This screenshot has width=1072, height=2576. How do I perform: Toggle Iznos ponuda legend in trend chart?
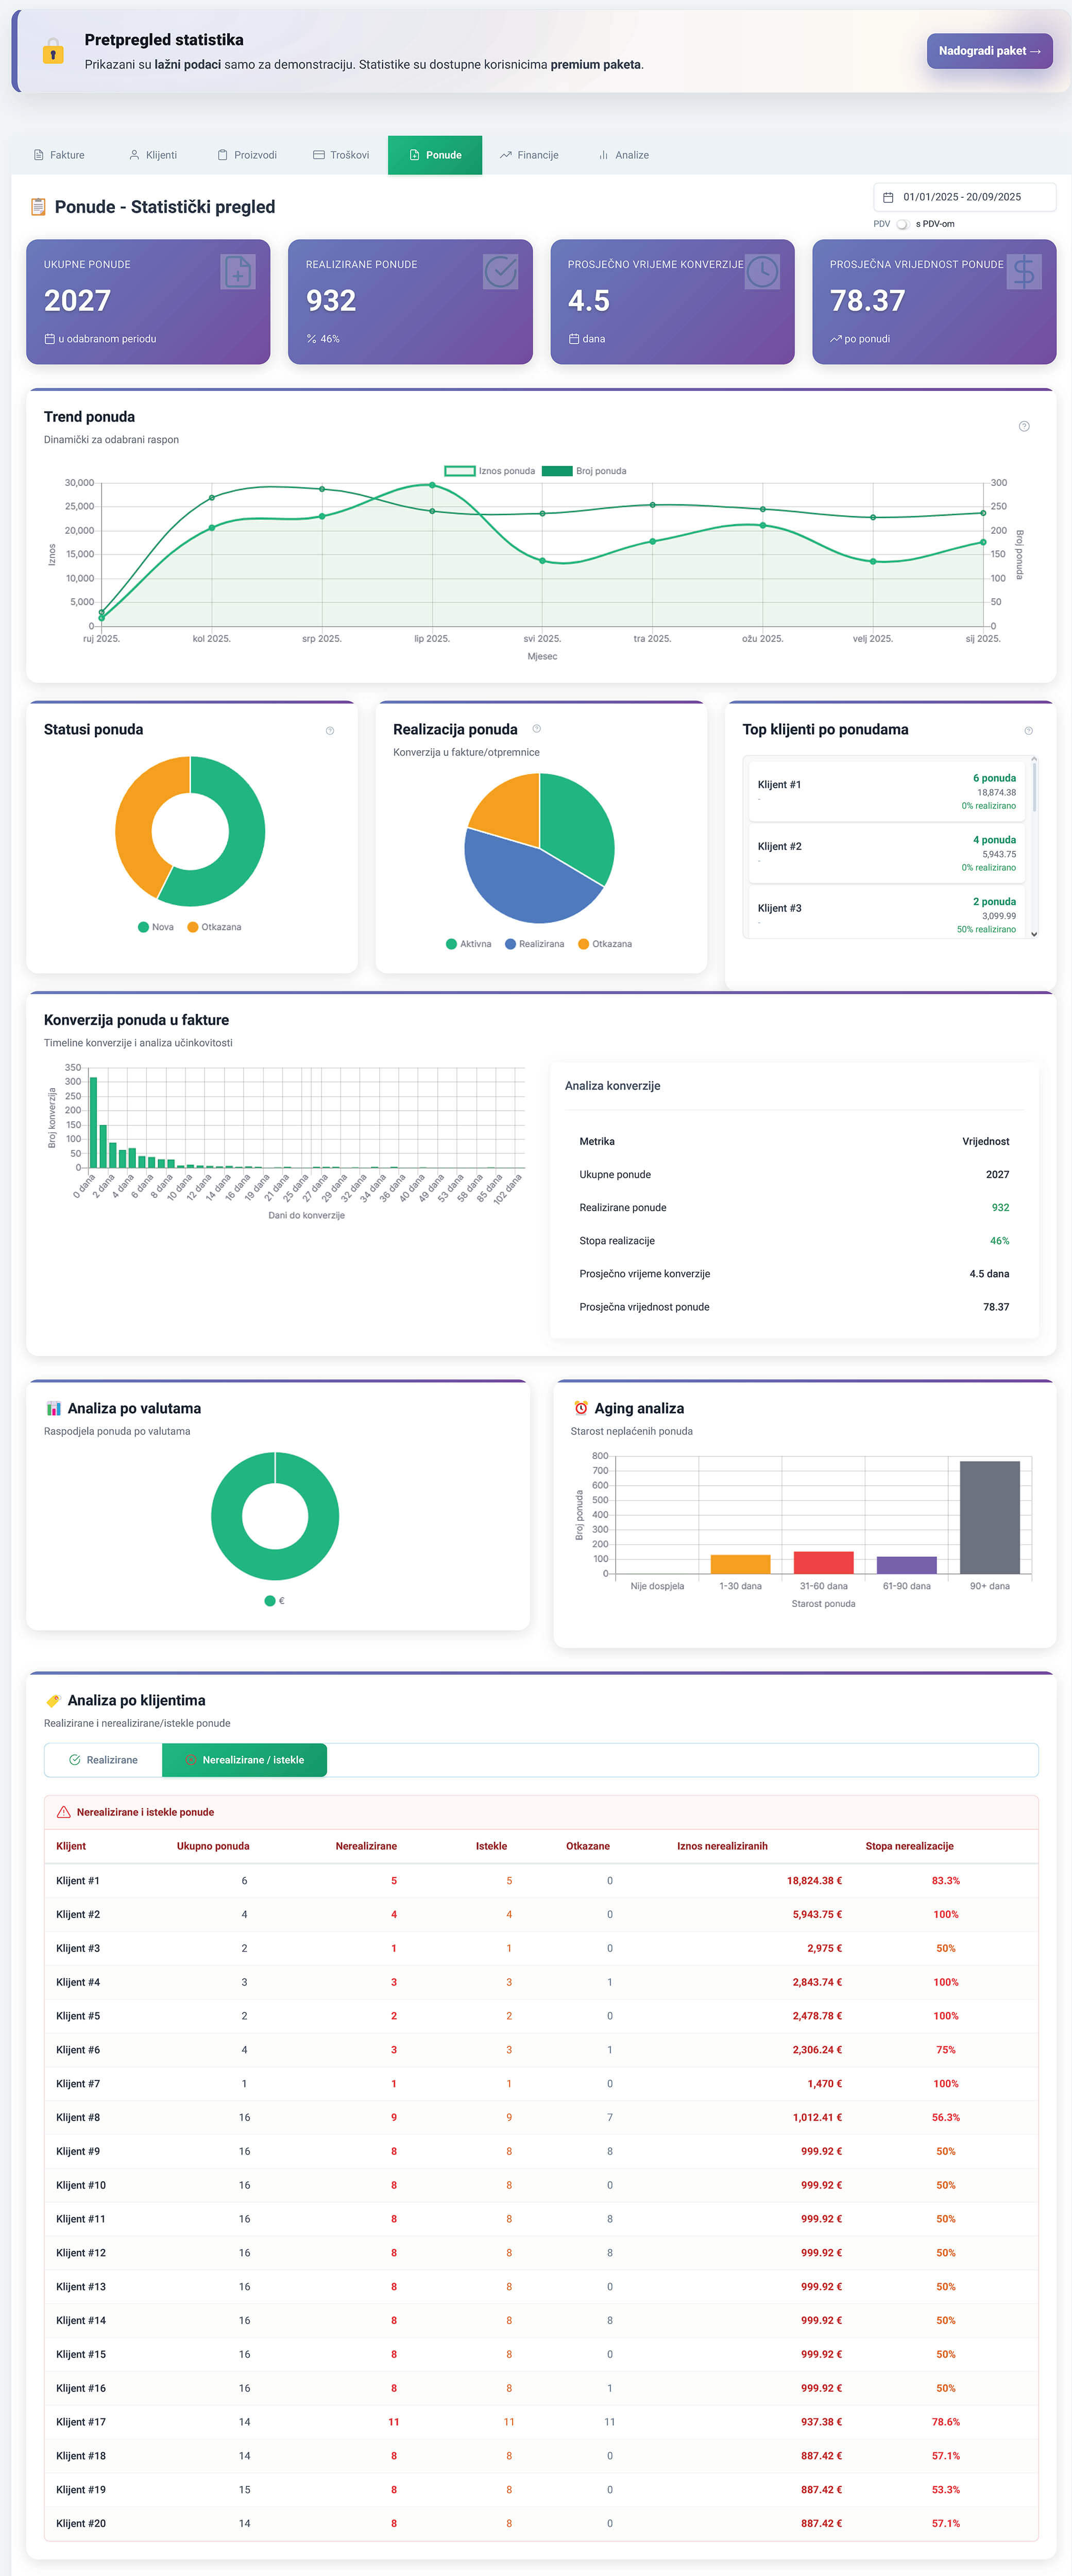[x=490, y=471]
